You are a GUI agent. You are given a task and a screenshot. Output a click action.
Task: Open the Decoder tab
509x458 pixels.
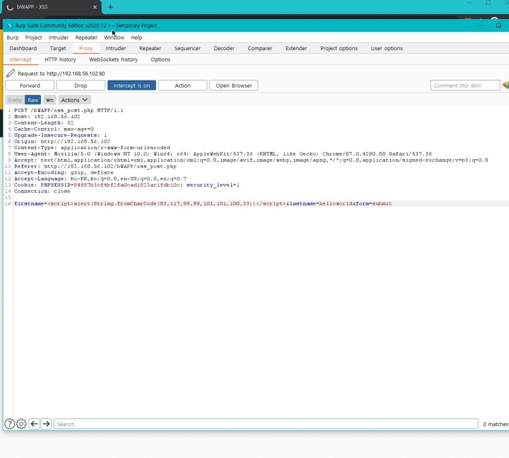pos(224,48)
